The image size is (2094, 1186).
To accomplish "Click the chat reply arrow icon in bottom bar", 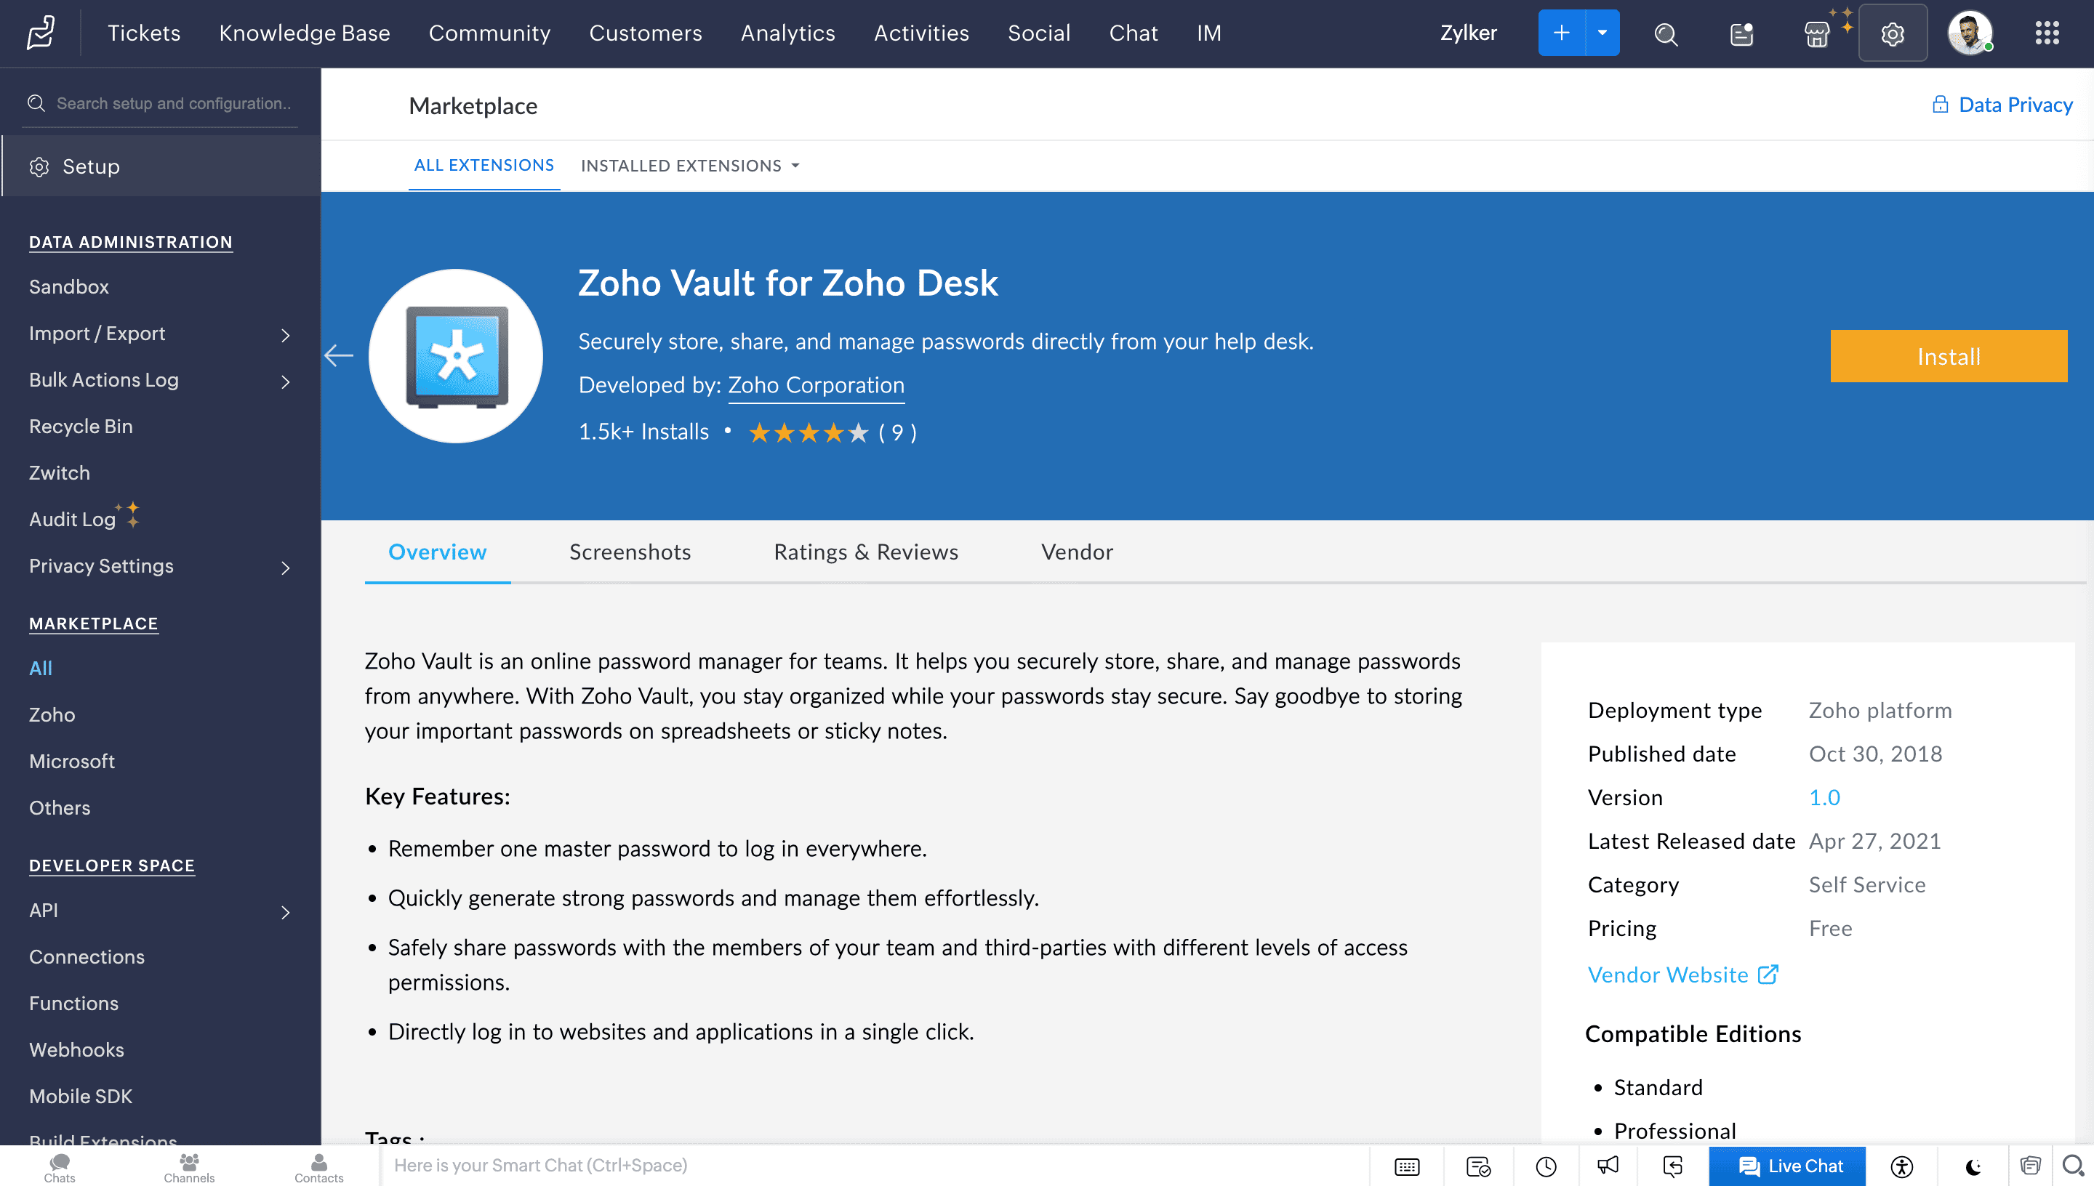I will tap(1673, 1166).
